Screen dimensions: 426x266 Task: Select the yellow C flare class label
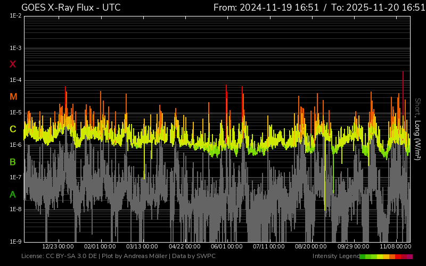(x=13, y=129)
